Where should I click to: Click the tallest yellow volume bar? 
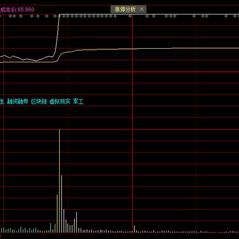[x=59, y=181]
